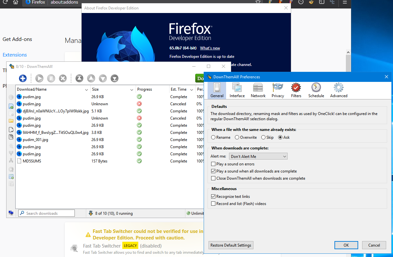This screenshot has height=257, width=393.
Task: Select Skip radio button
Action: tap(264, 137)
